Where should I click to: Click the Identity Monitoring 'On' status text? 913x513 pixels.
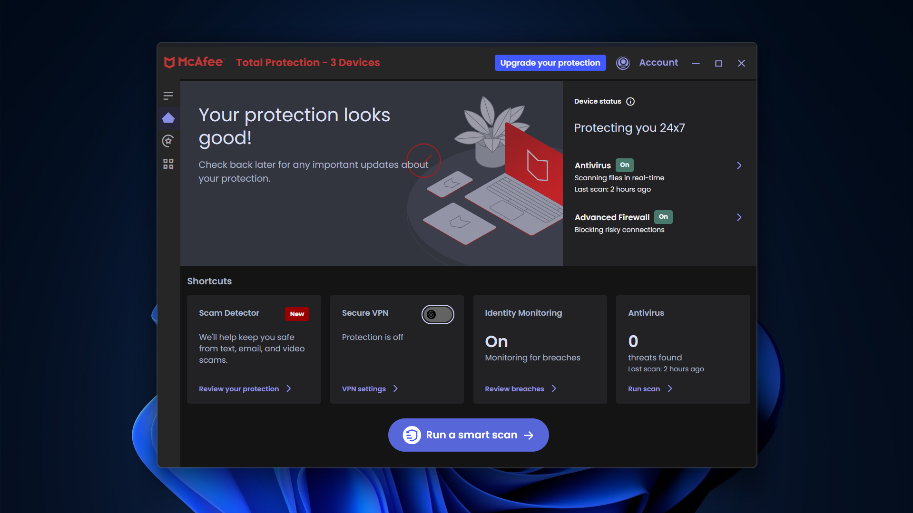496,341
